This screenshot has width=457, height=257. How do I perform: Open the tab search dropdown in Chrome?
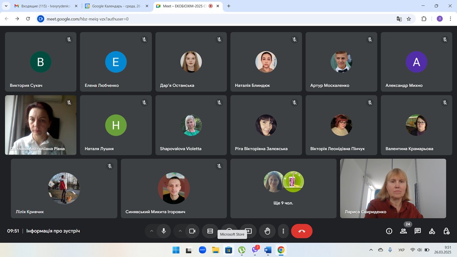click(x=6, y=6)
